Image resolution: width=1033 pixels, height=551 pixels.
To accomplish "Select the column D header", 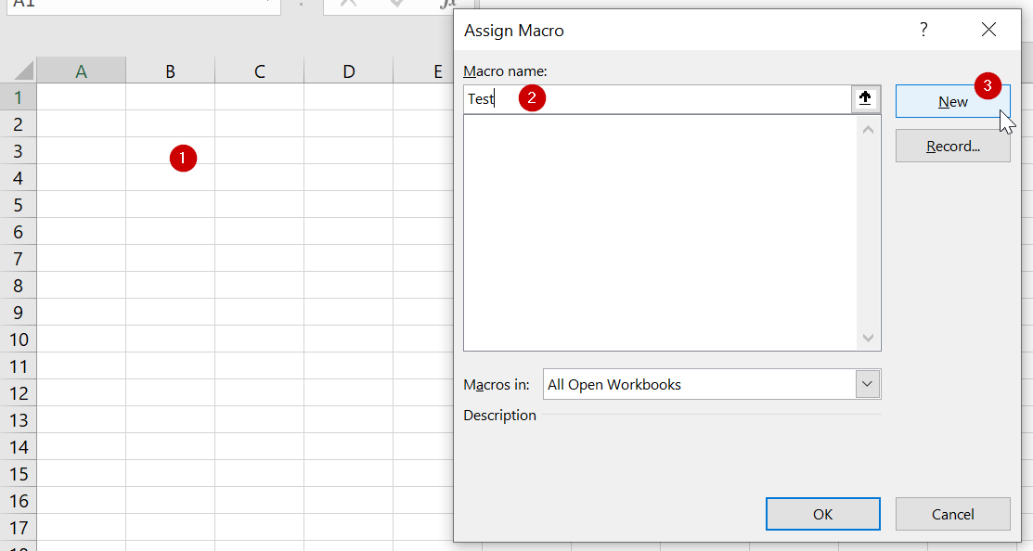I will (348, 70).
